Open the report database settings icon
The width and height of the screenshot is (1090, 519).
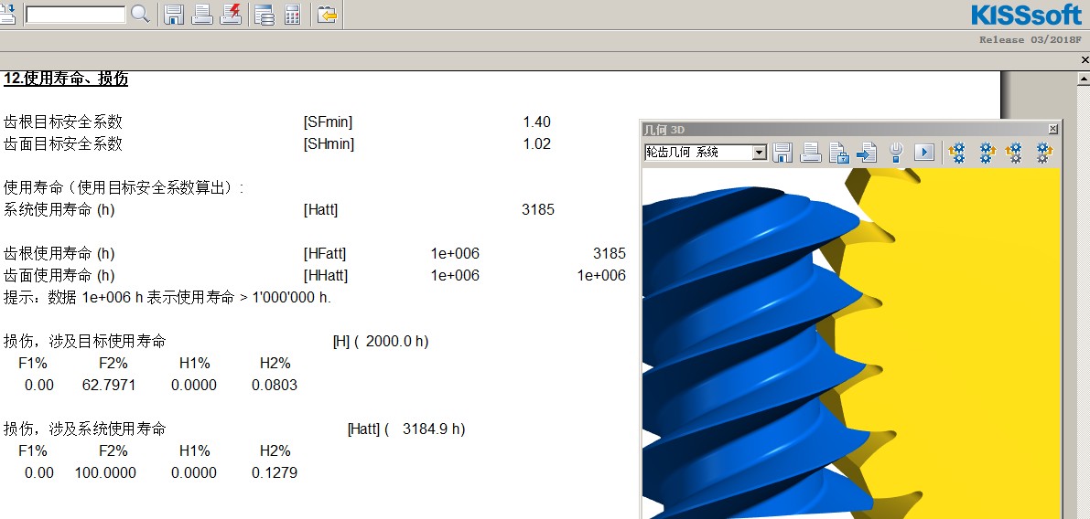264,14
